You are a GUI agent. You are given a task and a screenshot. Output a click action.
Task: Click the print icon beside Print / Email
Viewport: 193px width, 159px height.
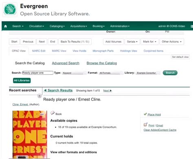145,124
